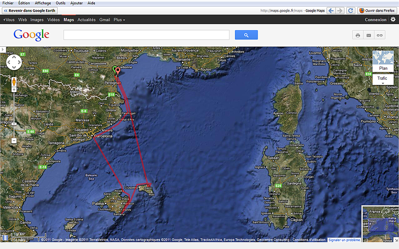Open the settings gear icon
Viewport: 399px width, 249px height.
tap(393, 19)
